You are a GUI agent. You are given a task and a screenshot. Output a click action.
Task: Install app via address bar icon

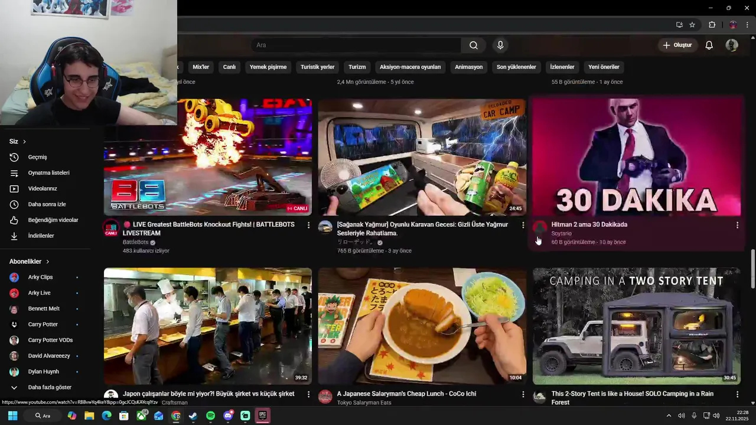pos(679,25)
